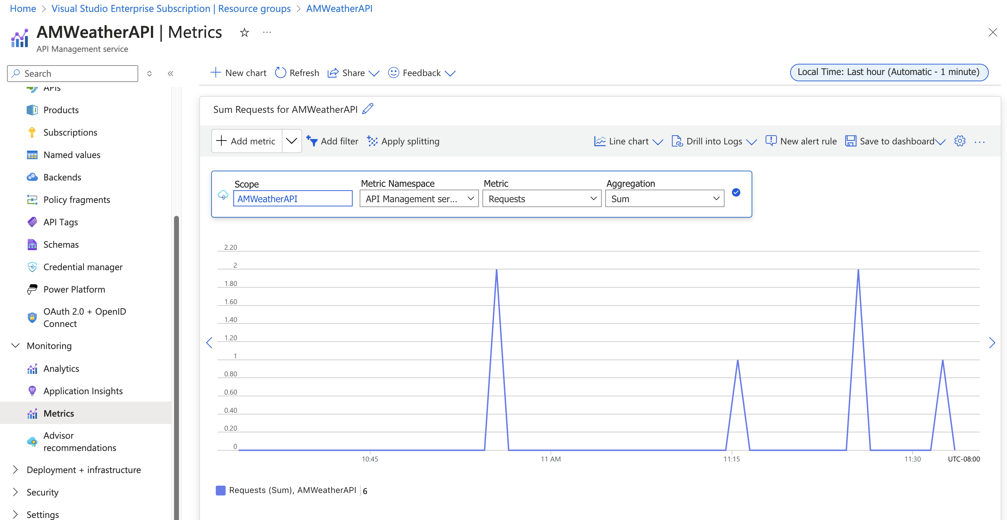Click the favorite star icon

pyautogui.click(x=244, y=32)
